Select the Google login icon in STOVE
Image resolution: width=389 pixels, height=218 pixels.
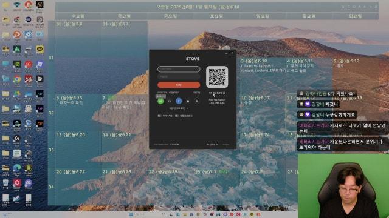(x=170, y=101)
